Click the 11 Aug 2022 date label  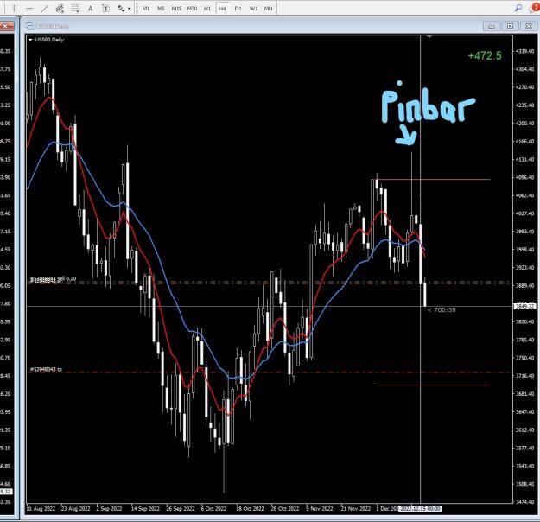[x=41, y=509]
